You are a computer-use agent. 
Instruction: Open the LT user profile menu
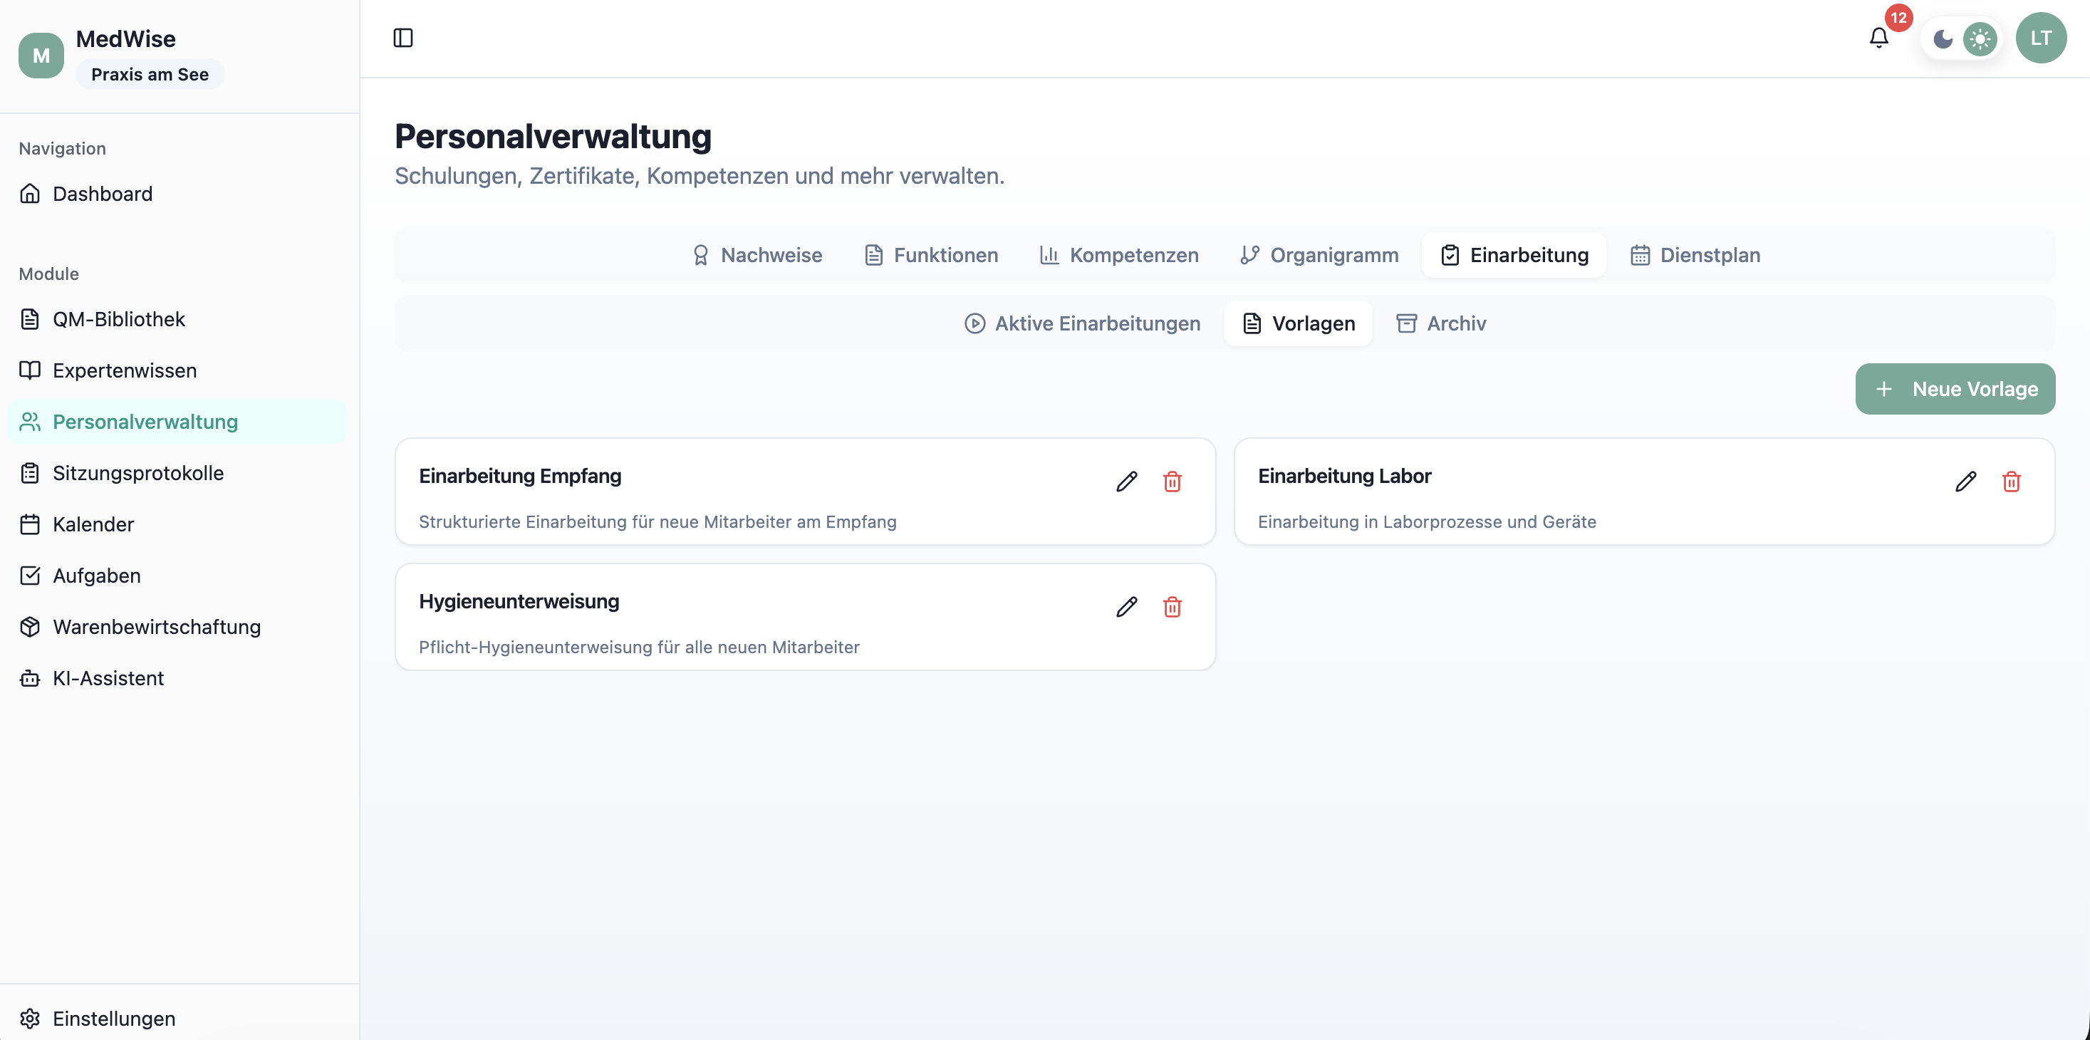tap(2042, 37)
